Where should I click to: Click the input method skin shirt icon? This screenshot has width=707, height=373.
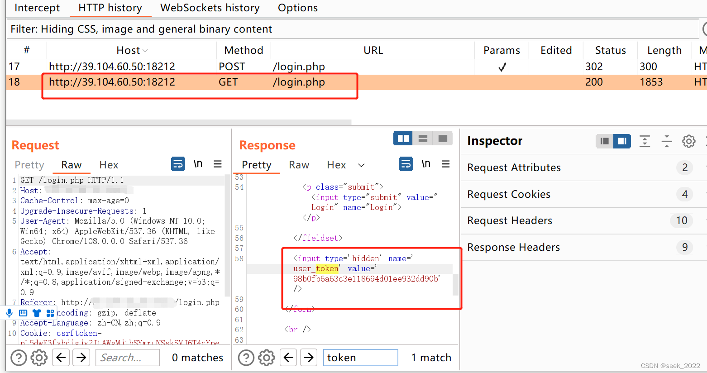(x=37, y=313)
